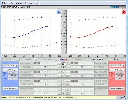The image size is (128, 100).
Task: Change the Insert + foam transducer setting
Action: point(97,59)
